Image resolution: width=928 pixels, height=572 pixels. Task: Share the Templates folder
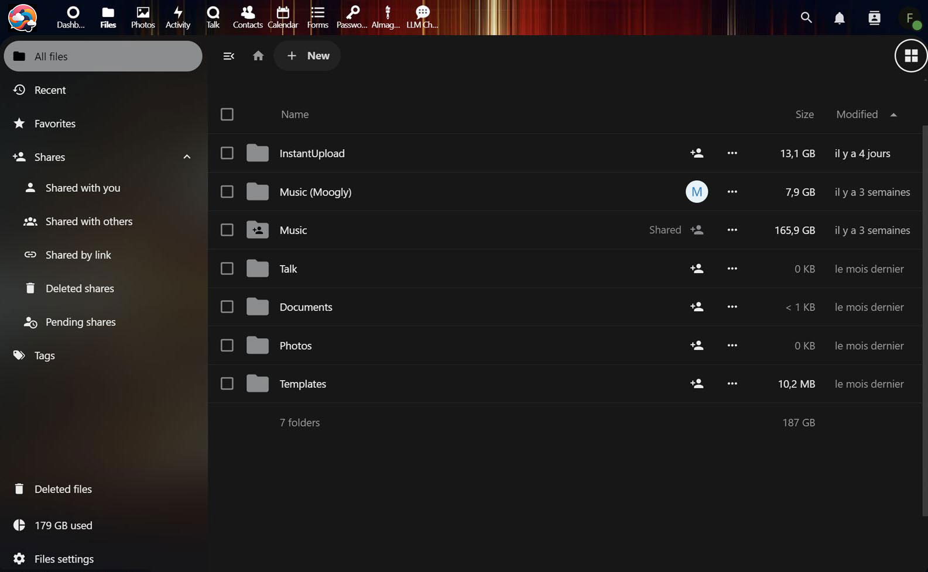tap(697, 384)
